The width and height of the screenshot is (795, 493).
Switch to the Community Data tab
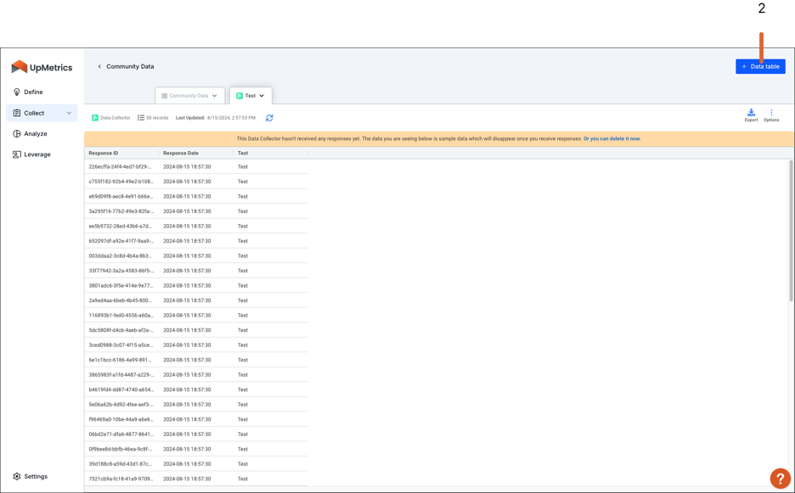188,96
